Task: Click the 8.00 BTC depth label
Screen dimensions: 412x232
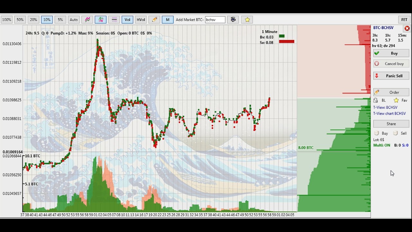Action: pyautogui.click(x=306, y=148)
